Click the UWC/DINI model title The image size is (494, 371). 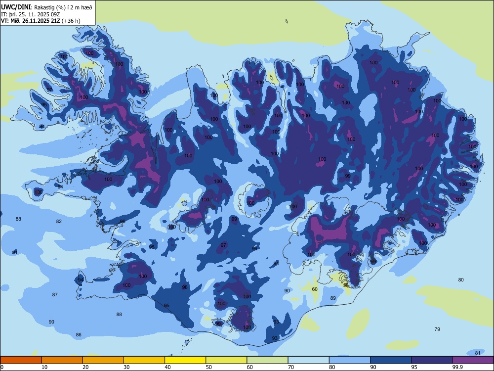pyautogui.click(x=16, y=7)
